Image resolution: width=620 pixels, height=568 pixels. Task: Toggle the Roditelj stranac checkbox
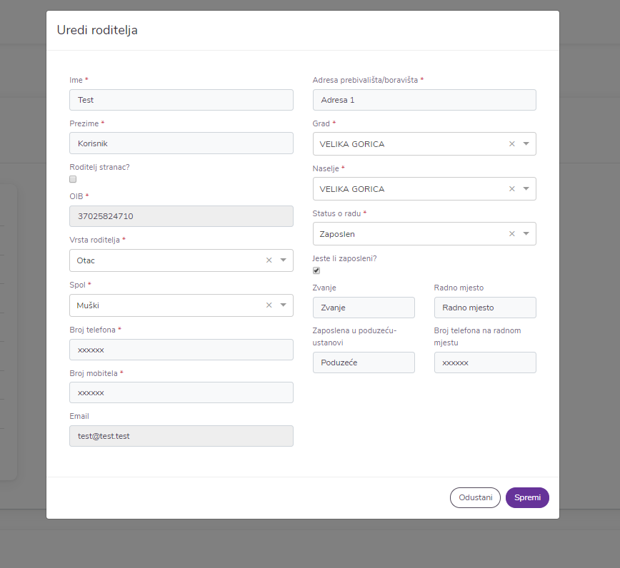[73, 179]
